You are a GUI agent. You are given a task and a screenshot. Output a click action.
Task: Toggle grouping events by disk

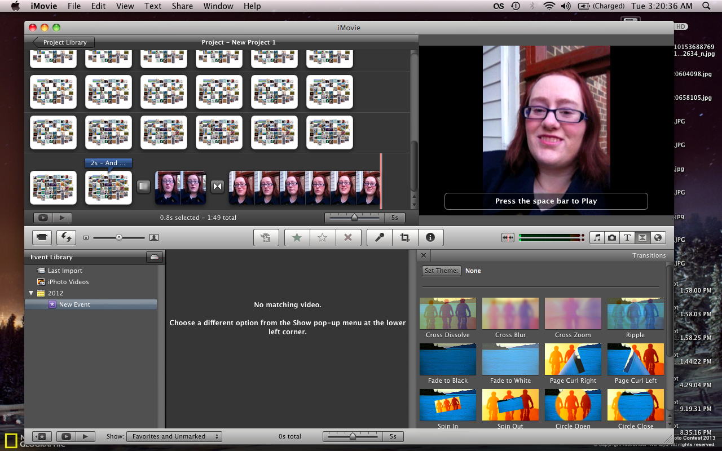pos(155,257)
